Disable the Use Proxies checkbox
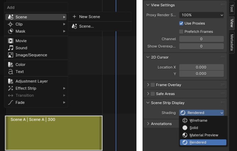 click(x=181, y=23)
